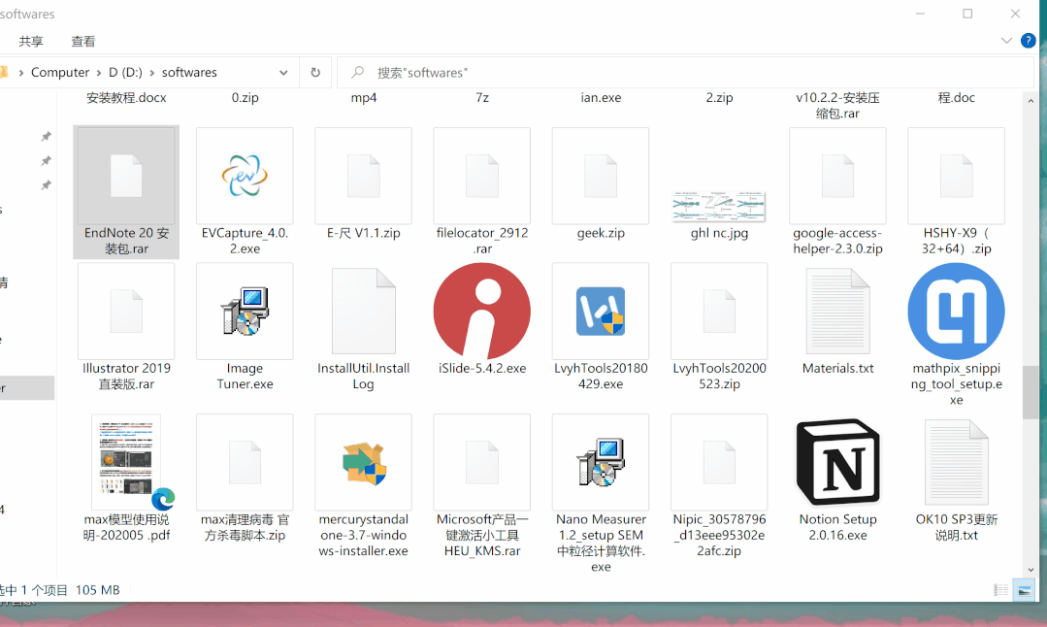Click the v10.2.2-安装压缩包.rar file name
This screenshot has height=627, width=1047.
pyautogui.click(x=837, y=106)
